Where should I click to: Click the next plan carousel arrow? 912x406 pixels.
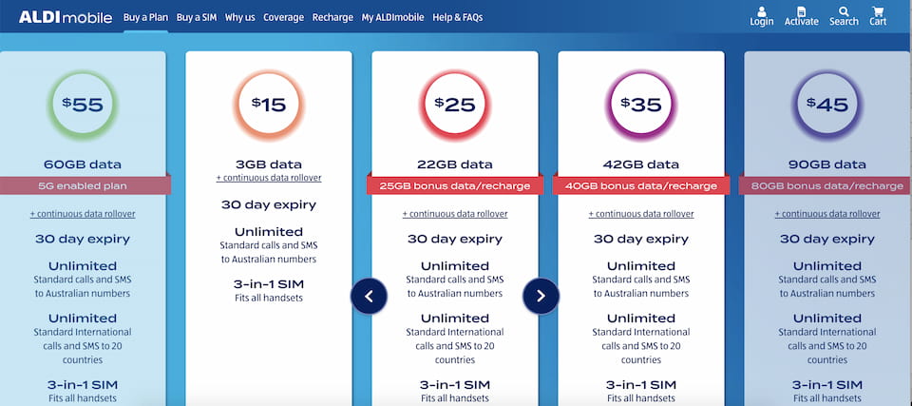click(541, 296)
